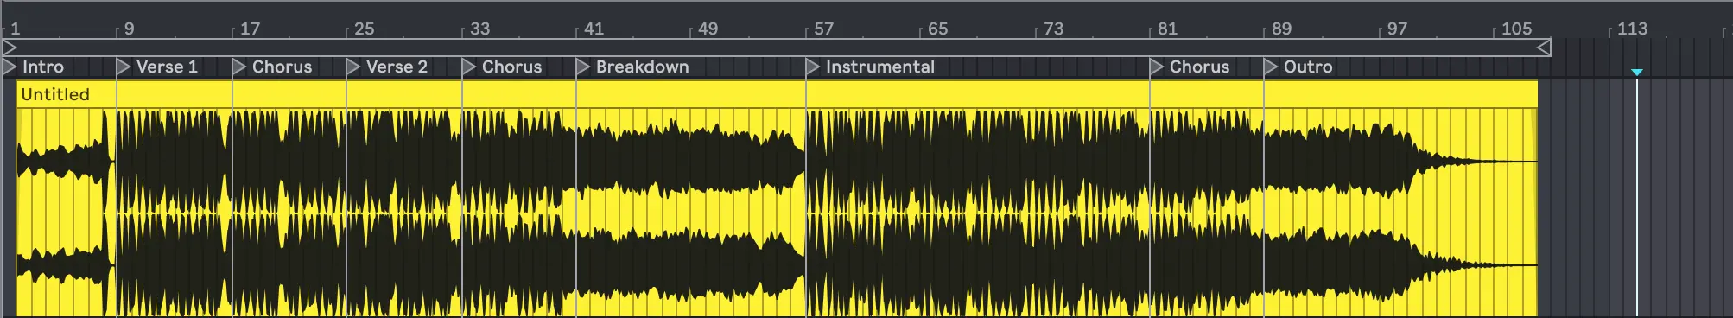Click bar 17 in the beat ruler
Screen dimensions: 1733x318
[x=250, y=29]
